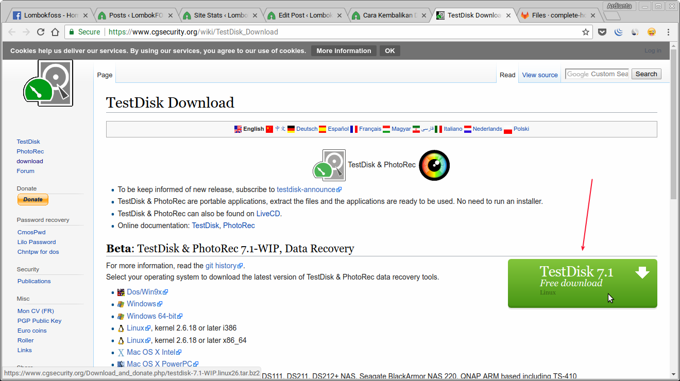
Task: Click the blue spiral extension icon
Action: click(618, 31)
